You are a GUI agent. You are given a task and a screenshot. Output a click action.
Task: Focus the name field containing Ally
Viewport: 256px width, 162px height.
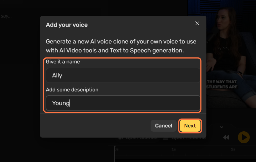[x=123, y=75]
